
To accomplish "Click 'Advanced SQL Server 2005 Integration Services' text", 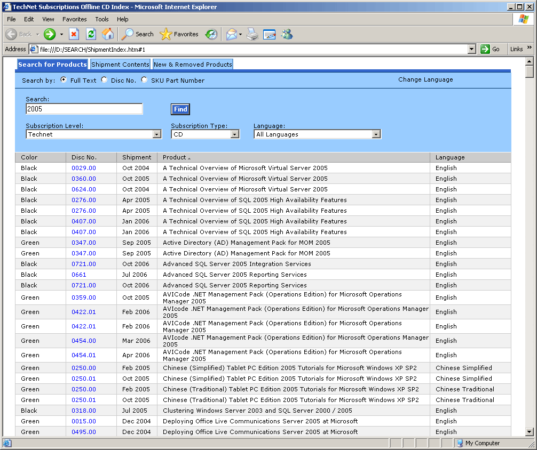I will click(237, 264).
